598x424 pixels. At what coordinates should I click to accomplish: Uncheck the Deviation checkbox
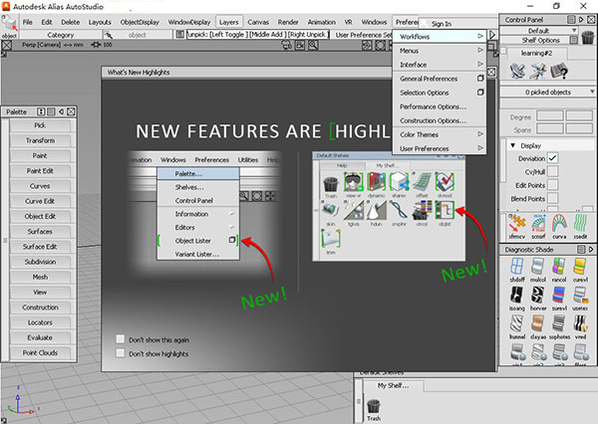552,158
